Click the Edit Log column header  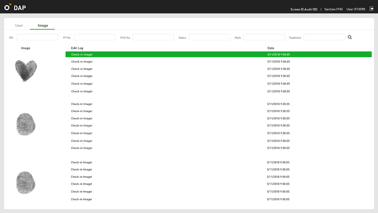coord(77,48)
